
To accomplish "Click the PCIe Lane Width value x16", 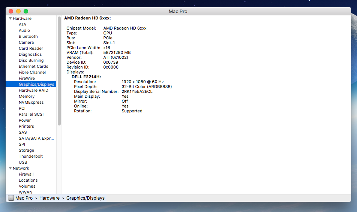I will (x=106, y=48).
